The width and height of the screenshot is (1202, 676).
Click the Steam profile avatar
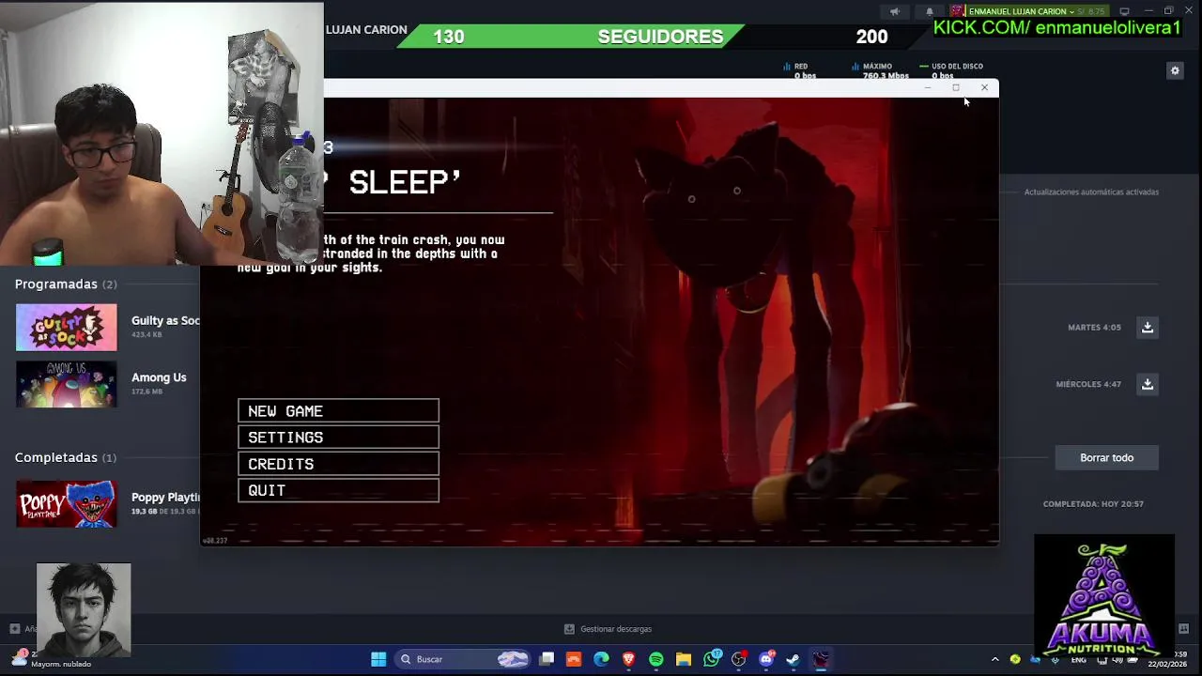pyautogui.click(x=957, y=11)
